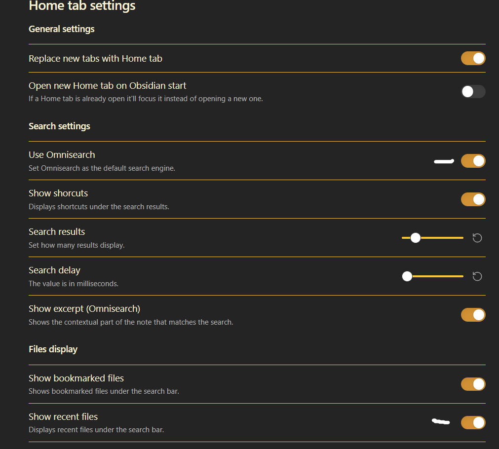Click Set Omnisearch as default search engine description
The width and height of the screenshot is (499, 449).
(x=102, y=168)
